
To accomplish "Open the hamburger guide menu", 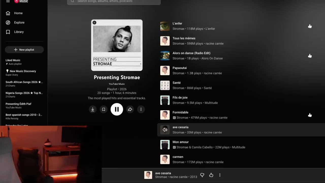I will [8, 1].
